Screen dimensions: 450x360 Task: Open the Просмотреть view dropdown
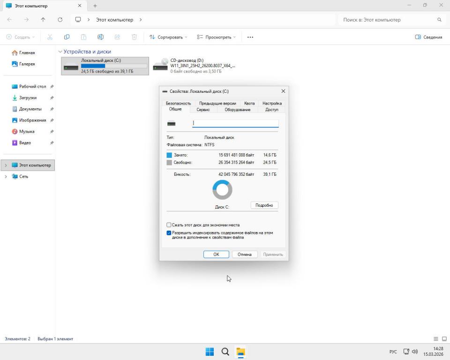pyautogui.click(x=216, y=37)
